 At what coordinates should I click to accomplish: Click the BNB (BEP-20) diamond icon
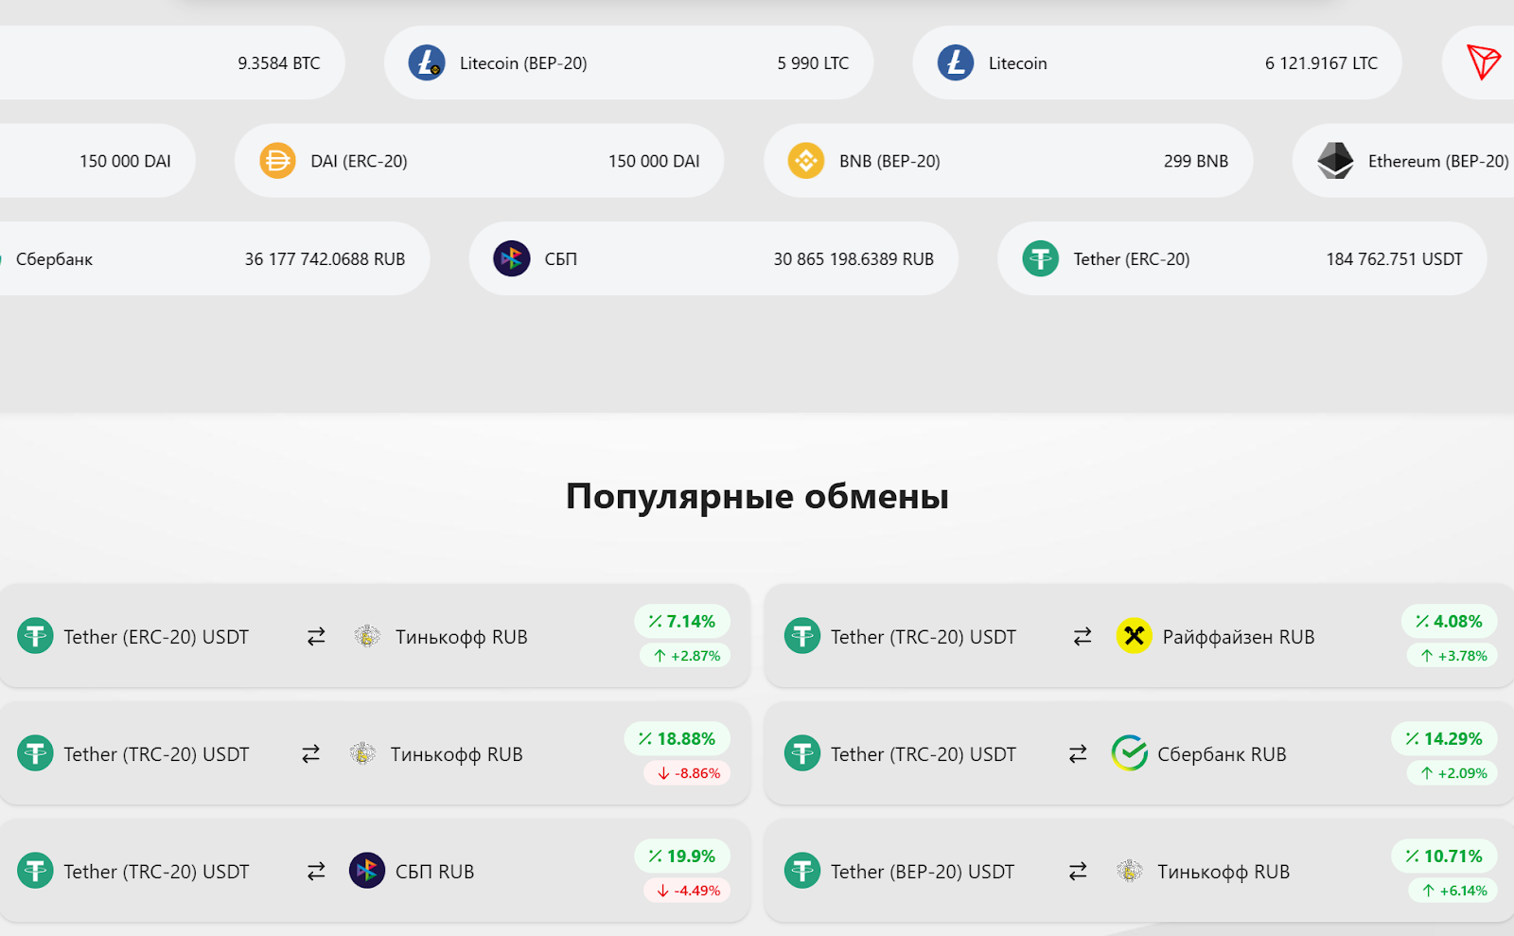[806, 161]
